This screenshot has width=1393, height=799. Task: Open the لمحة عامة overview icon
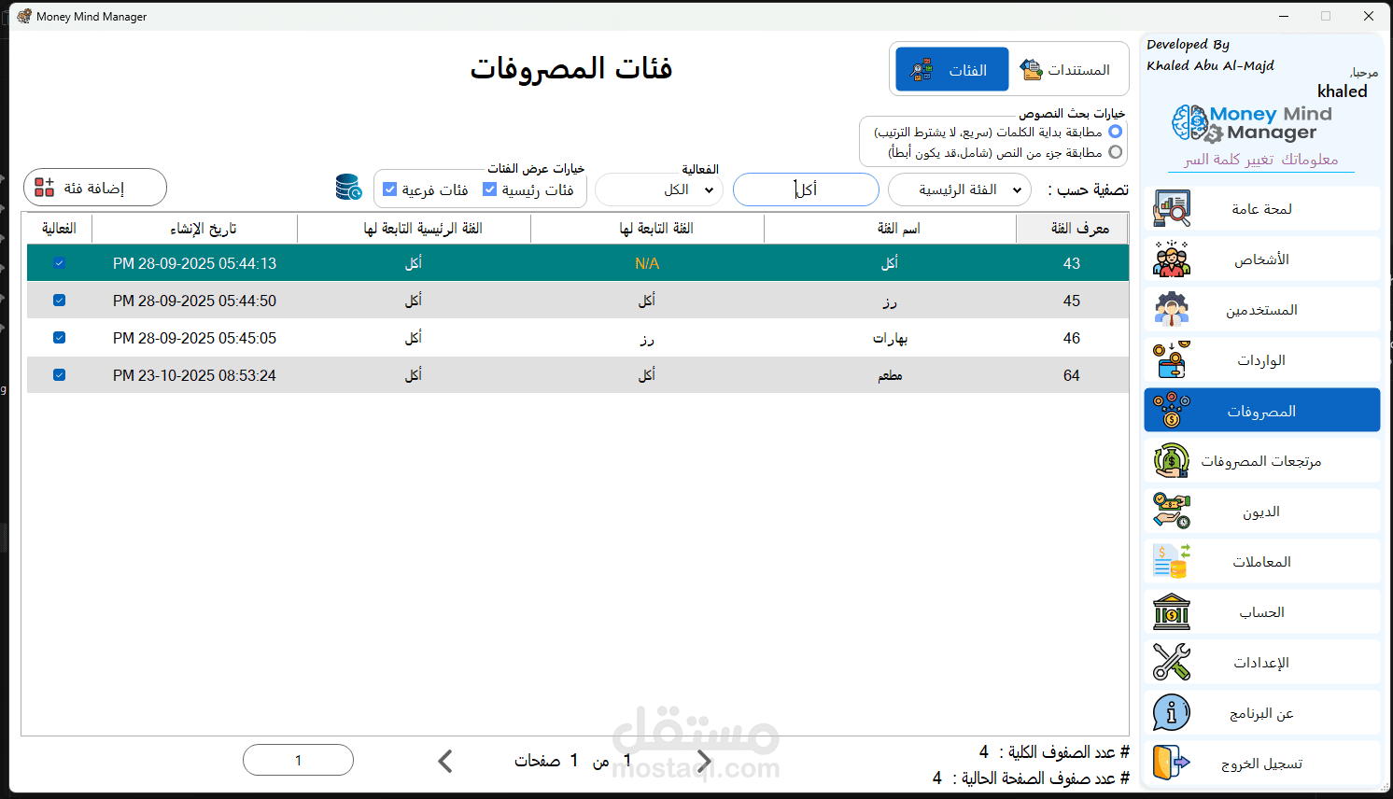tap(1172, 208)
